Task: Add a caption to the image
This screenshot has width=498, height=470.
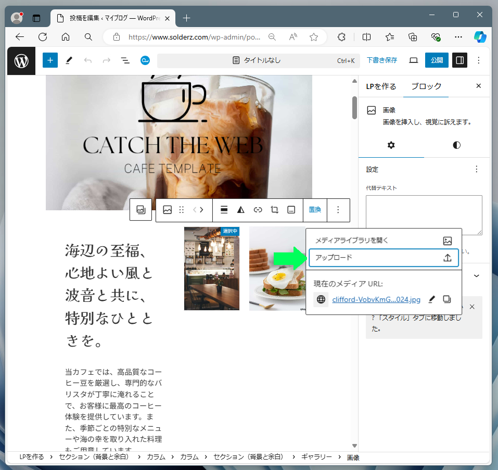Action: 291,210
